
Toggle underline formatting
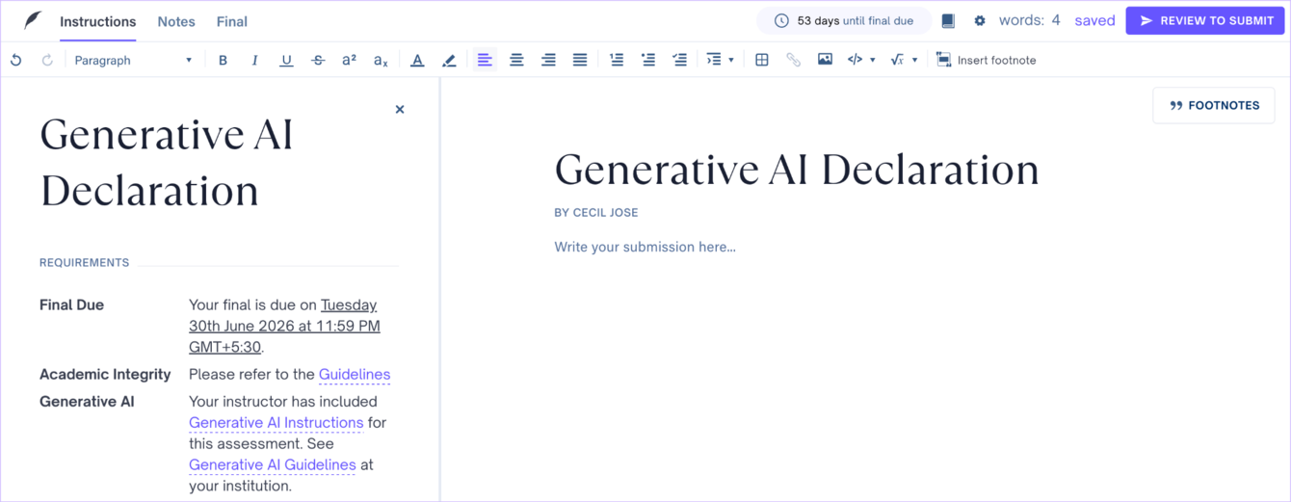pyautogui.click(x=286, y=60)
